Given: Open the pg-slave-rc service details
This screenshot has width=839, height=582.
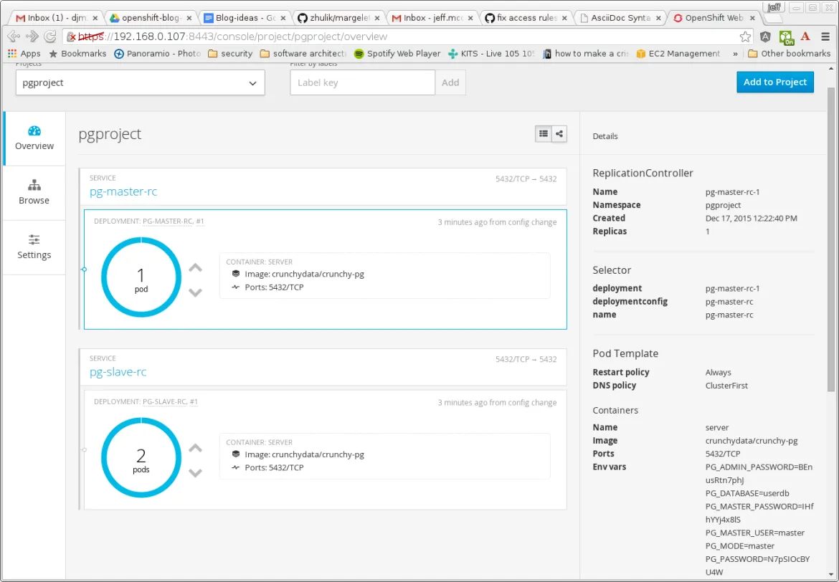Looking at the screenshot, I should (x=118, y=371).
